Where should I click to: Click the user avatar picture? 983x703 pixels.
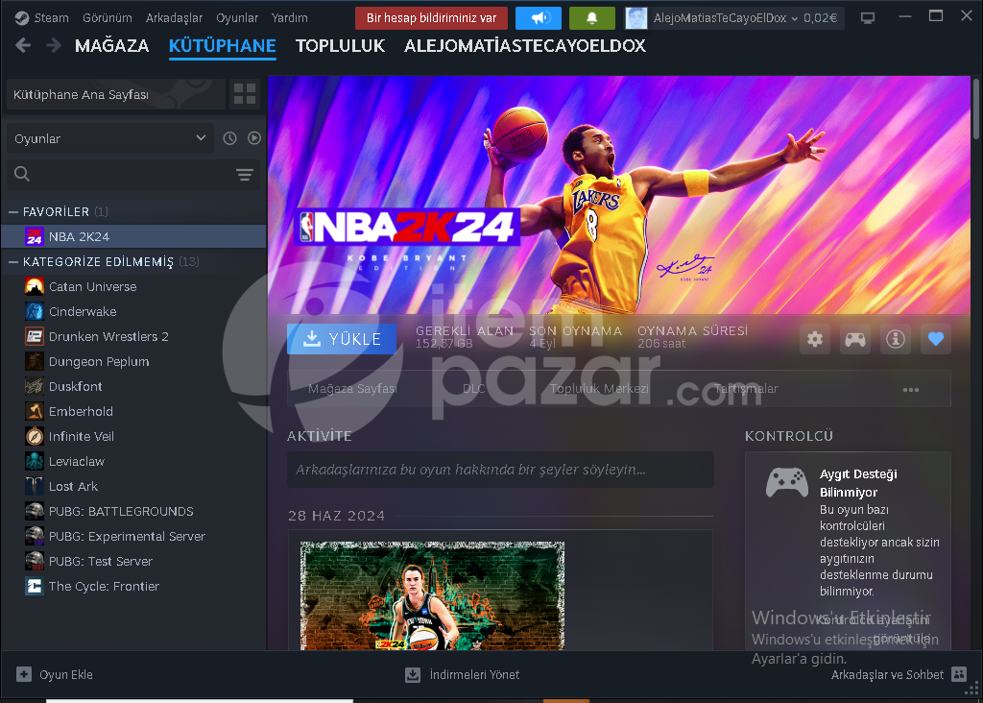pos(636,18)
